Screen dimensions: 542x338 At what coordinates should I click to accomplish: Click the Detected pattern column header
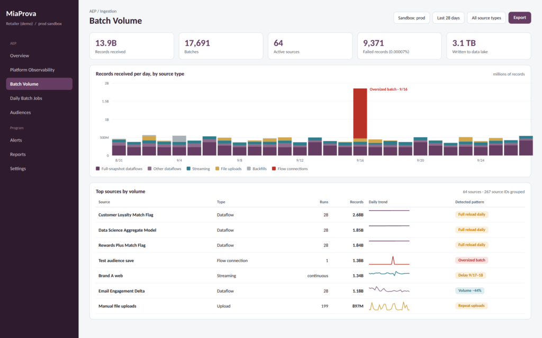click(469, 202)
